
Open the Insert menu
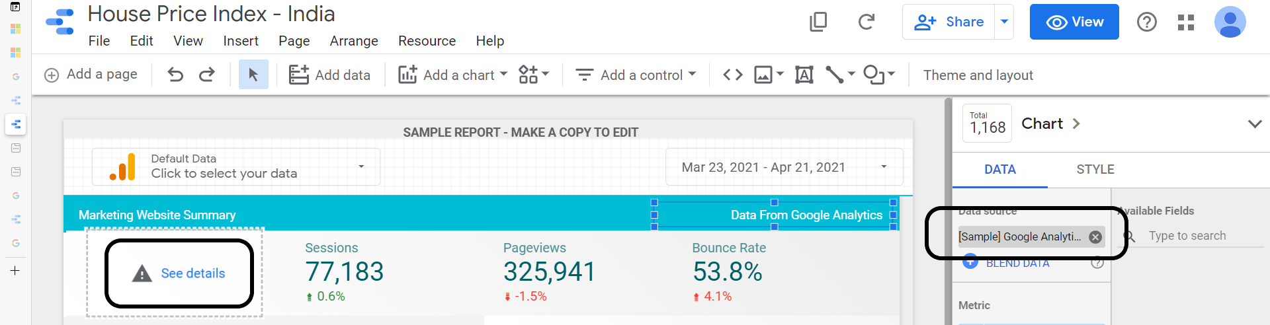[x=241, y=41]
